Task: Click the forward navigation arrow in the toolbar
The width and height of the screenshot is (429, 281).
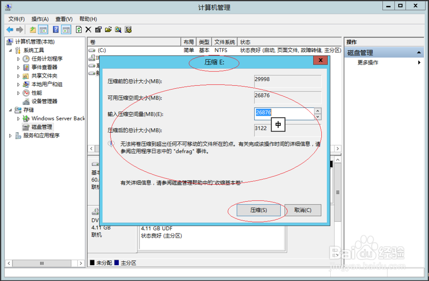Action: point(19,29)
